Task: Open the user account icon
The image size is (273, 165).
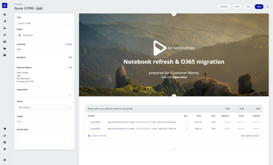Action: [x=5, y=160]
